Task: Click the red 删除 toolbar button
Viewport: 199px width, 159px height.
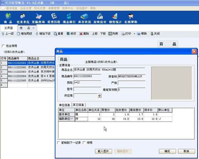Action: click(x=84, y=34)
